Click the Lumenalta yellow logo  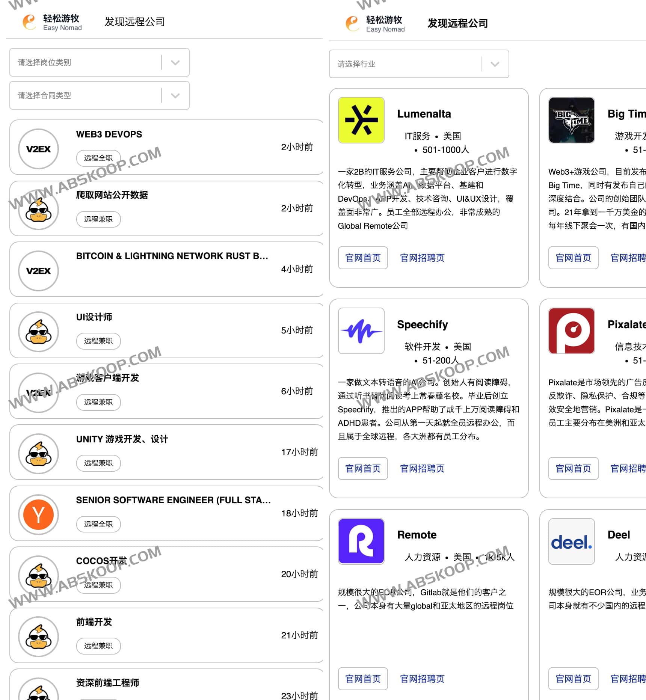361,120
